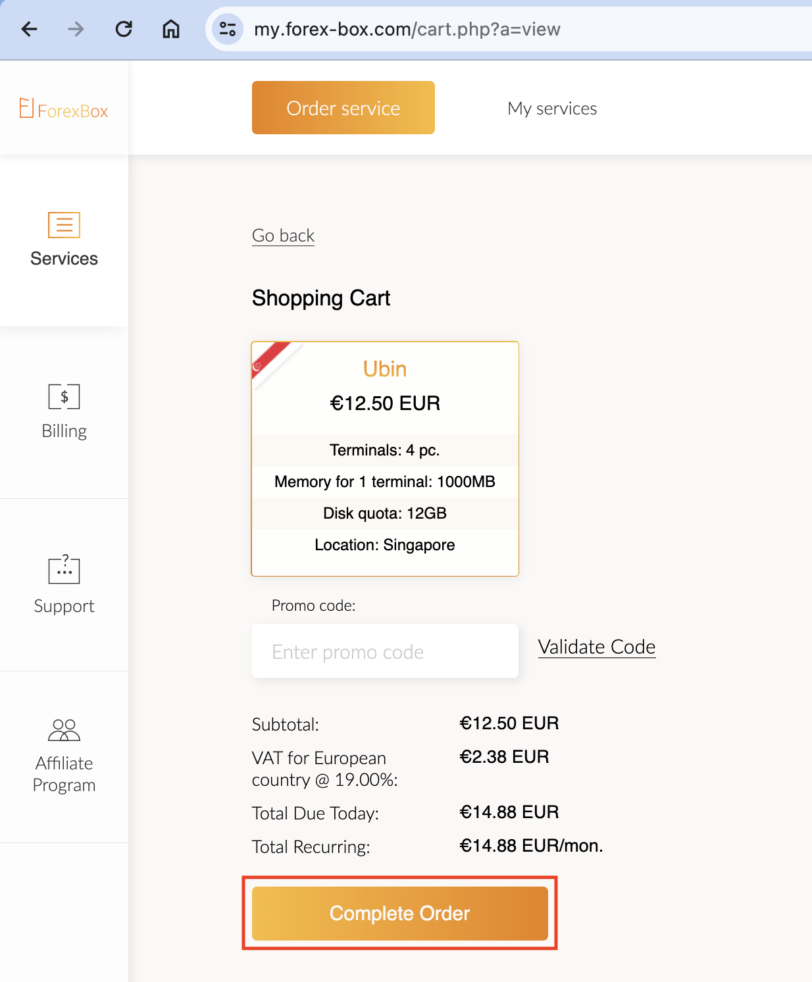Open the Billing sidebar section
Screen dimensions: 812x982
coord(64,412)
